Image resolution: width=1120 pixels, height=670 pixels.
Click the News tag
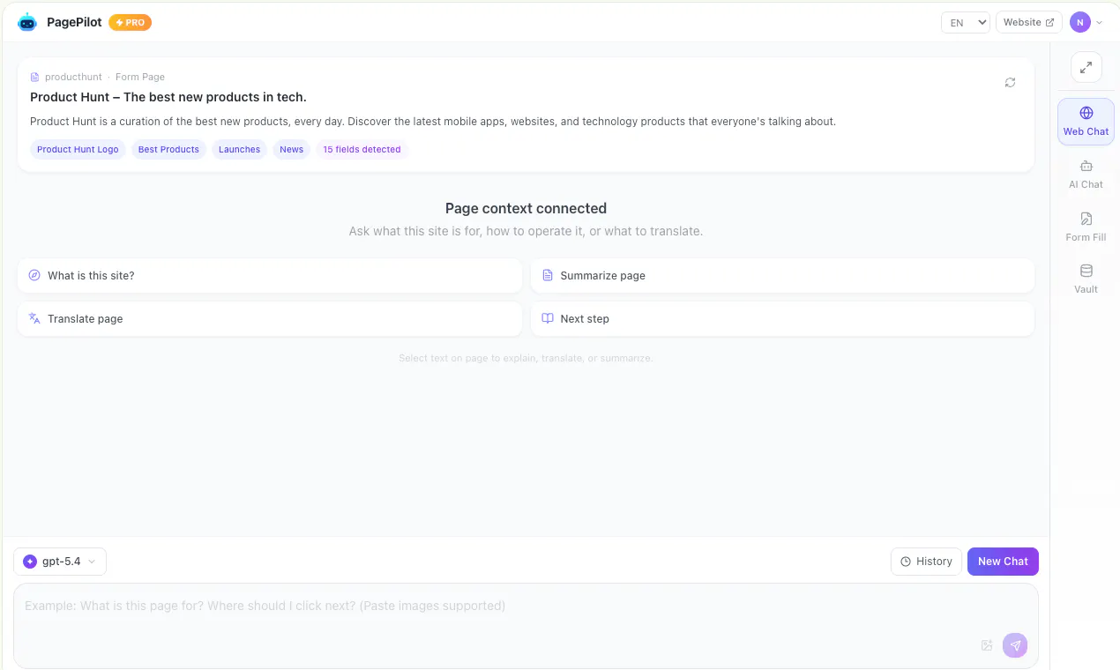click(291, 149)
